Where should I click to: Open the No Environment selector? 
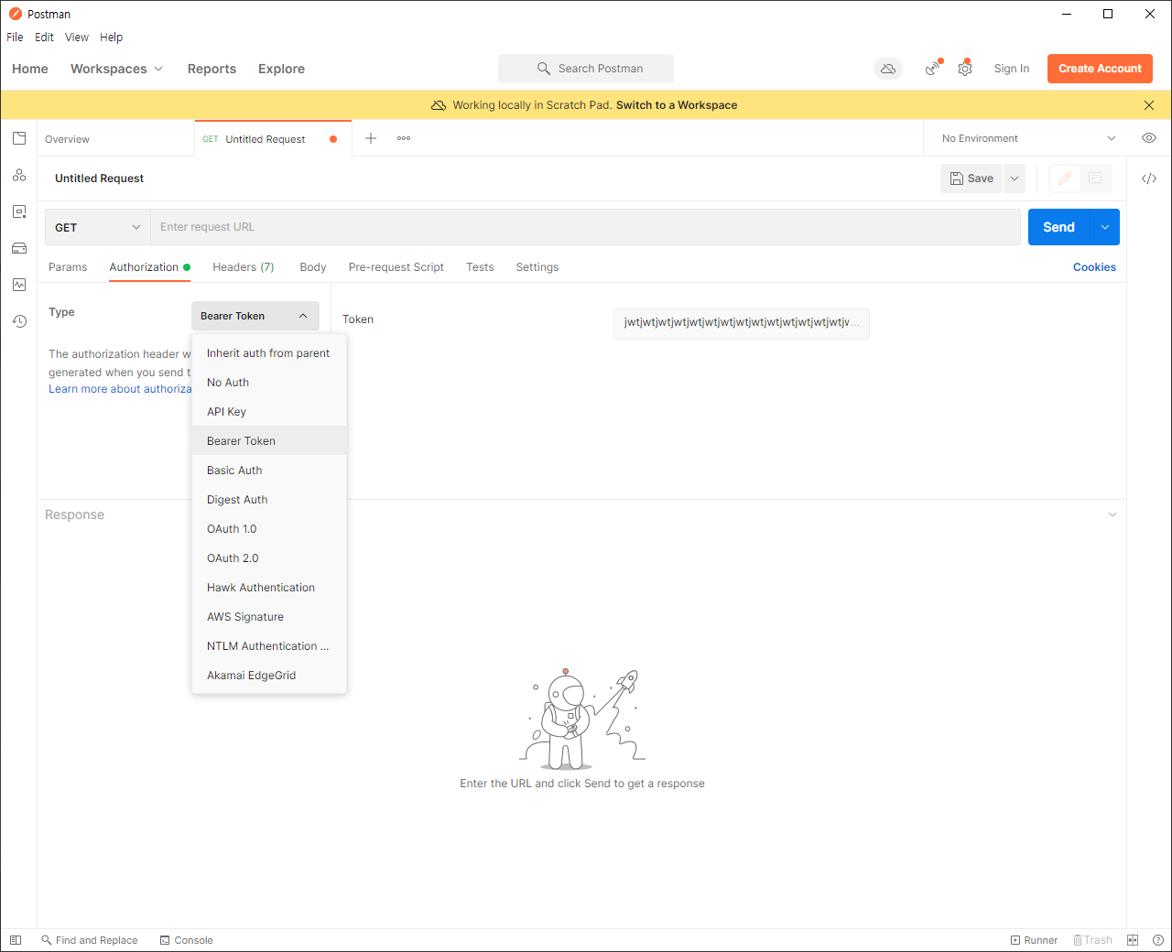coord(1028,138)
